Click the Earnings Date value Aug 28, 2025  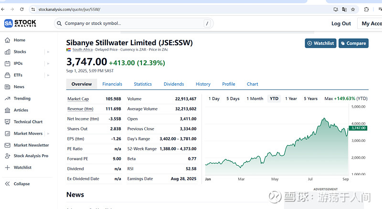pyautogui.click(x=183, y=179)
